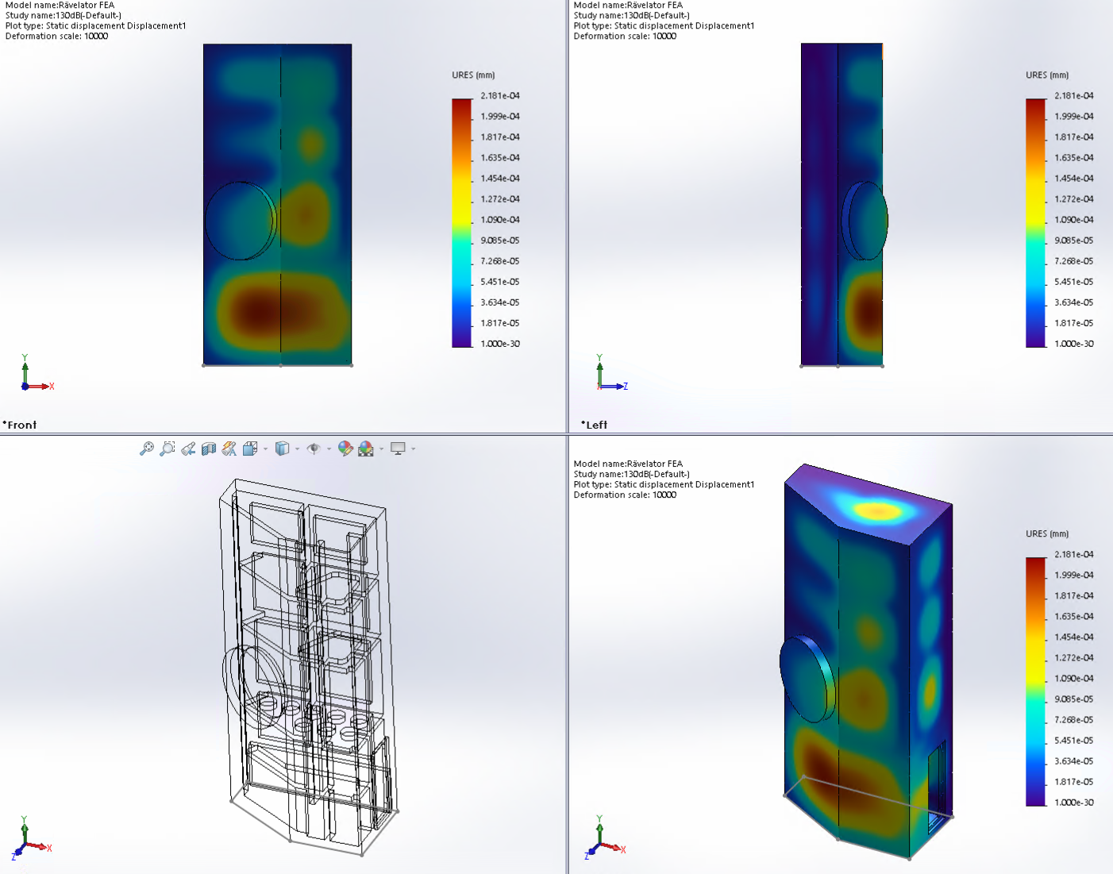Click the Previous View icon
This screenshot has width=1113, height=874.
188,449
